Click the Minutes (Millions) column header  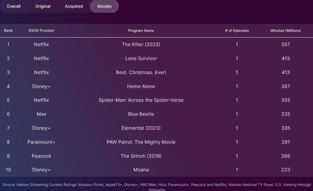[x=286, y=31]
